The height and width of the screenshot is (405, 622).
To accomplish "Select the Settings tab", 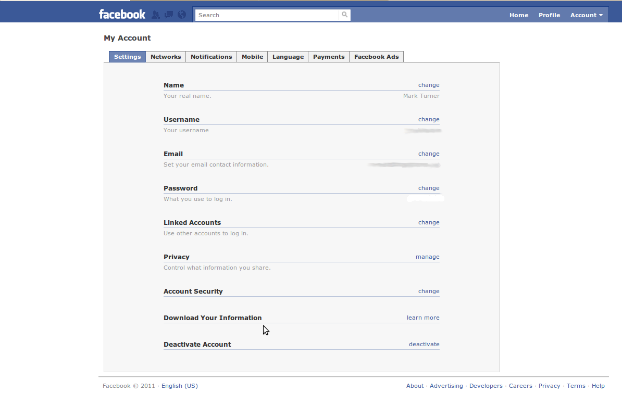I will tap(127, 57).
